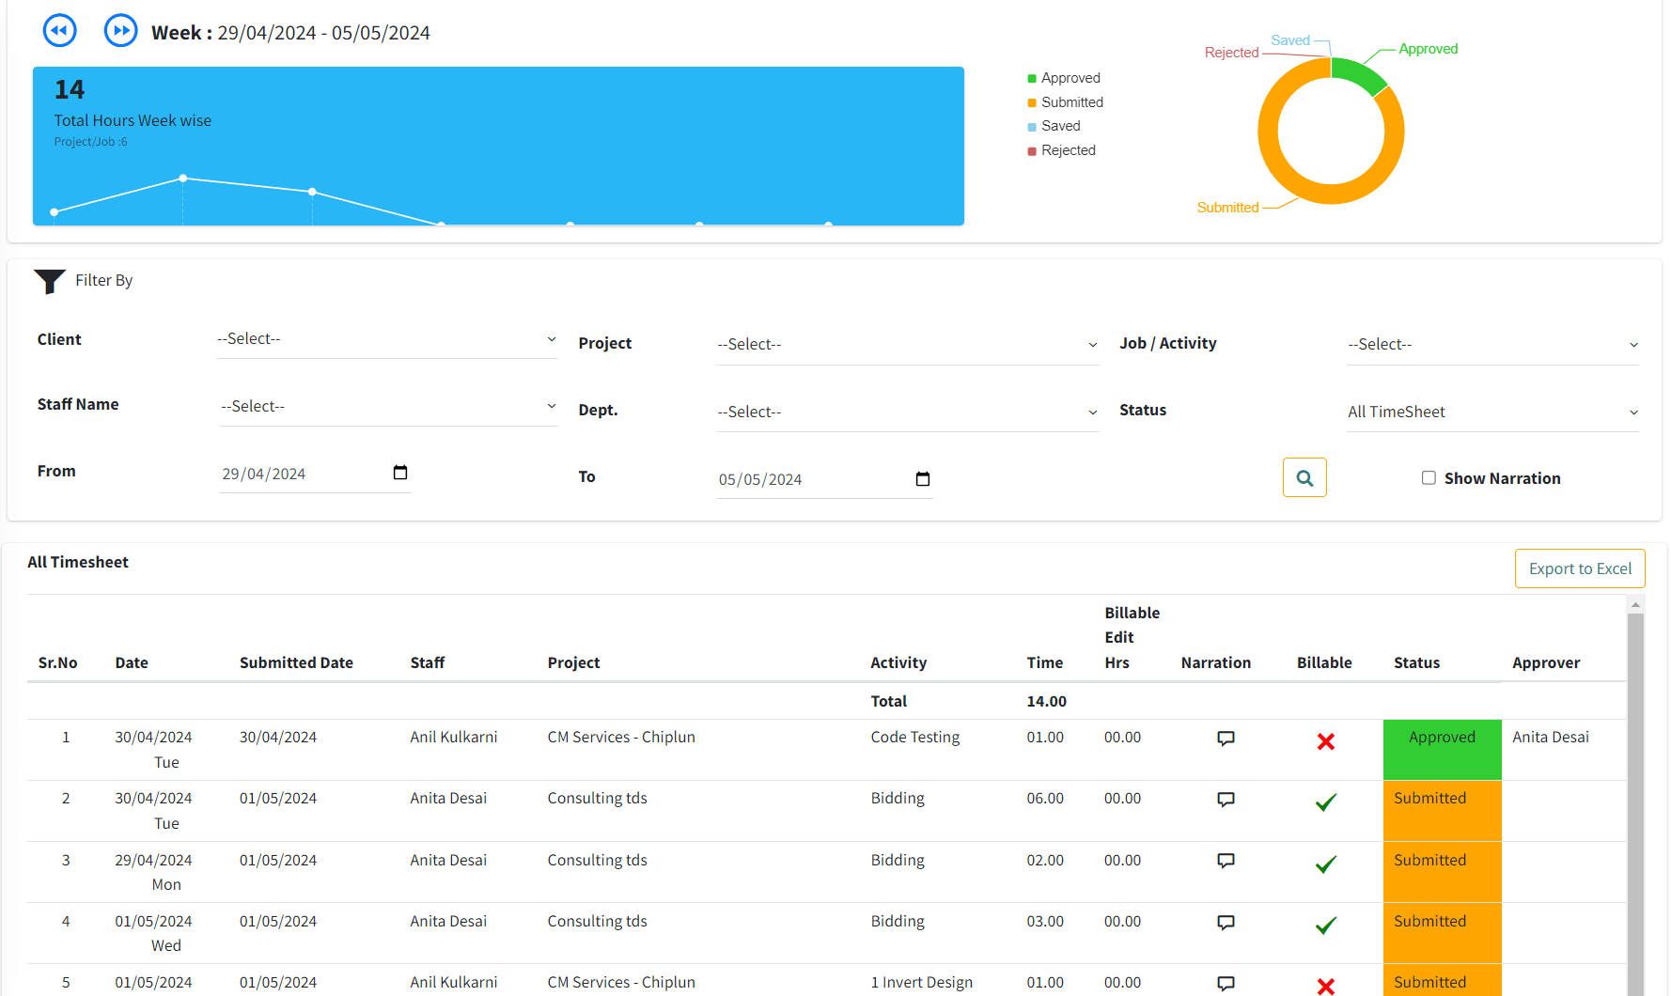The height and width of the screenshot is (996, 1671).
Task: Click the Sr.No column header
Action: coord(57,662)
